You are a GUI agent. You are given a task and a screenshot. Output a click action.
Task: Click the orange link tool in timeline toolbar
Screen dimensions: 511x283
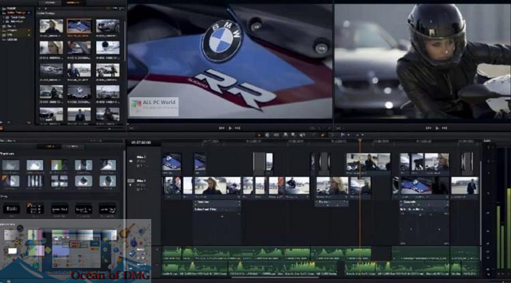[x=322, y=135]
